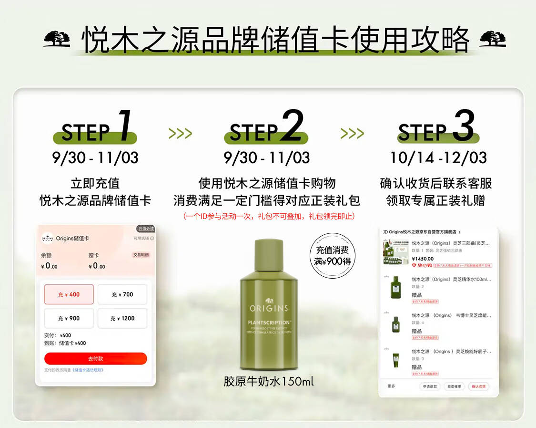The image size is (536, 428).
Task: Select the 充 ¥400 recharge amount
Action: tap(69, 294)
